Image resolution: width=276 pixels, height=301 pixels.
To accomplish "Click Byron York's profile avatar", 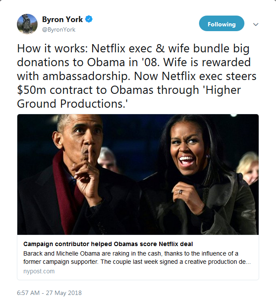I will pos(27,24).
